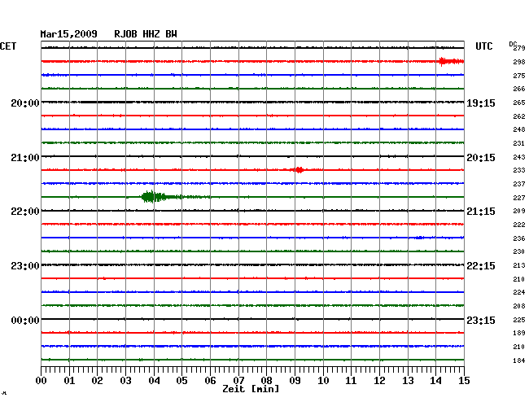Image resolution: width=529 pixels, height=402 pixels.
Task: Click the DC value 275
Action: (519, 76)
